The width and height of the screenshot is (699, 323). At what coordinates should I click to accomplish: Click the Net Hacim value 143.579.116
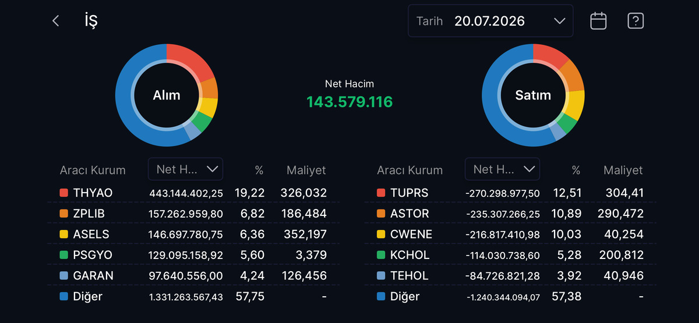click(x=349, y=102)
